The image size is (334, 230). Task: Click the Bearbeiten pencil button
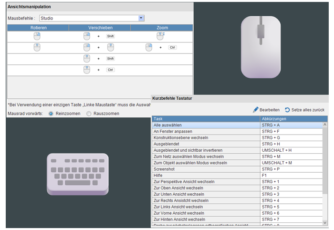tap(266, 110)
